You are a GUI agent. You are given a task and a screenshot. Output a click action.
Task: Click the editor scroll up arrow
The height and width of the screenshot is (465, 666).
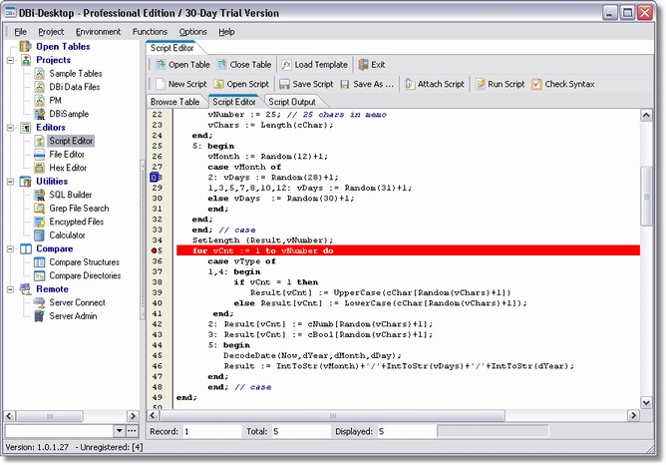646,115
